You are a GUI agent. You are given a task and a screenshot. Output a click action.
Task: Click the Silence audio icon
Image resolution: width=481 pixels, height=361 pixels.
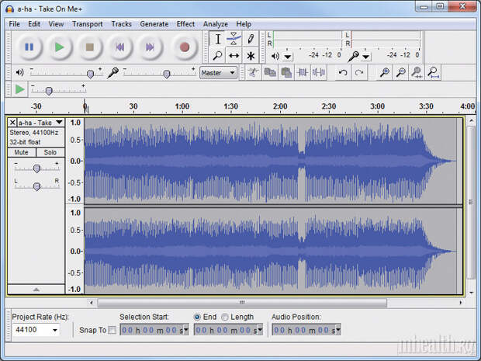[318, 72]
